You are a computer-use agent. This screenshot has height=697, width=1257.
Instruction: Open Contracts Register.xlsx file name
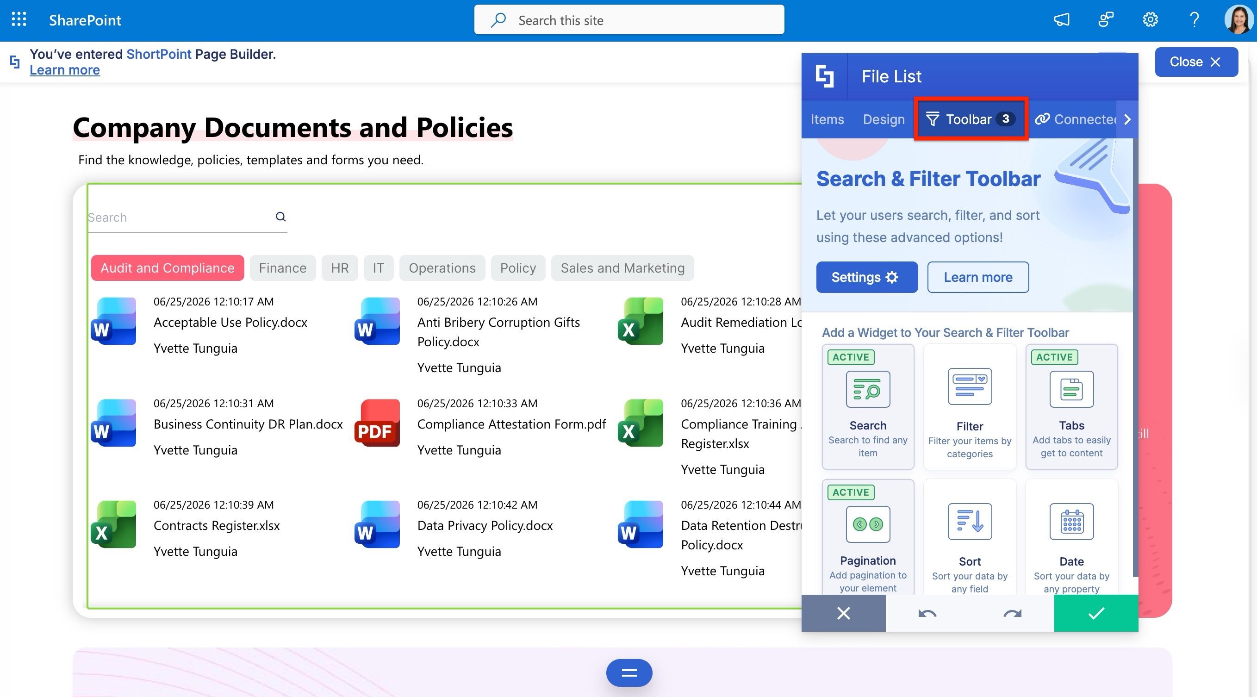(x=217, y=526)
